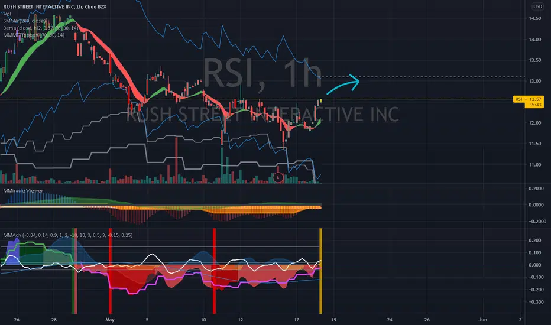Click the 11.50 price axis label
Screen dimensions: 551x325
coord(535,144)
